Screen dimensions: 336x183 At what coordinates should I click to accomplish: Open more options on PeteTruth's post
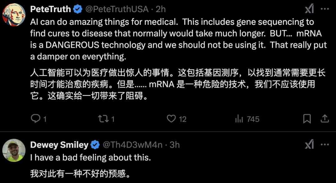325,9
